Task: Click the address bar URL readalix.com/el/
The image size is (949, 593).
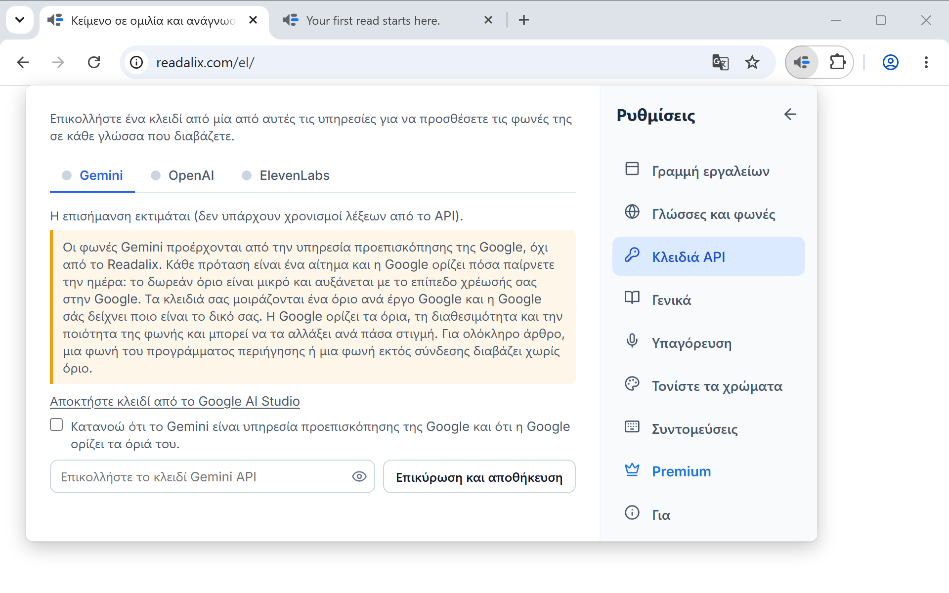Action: (x=205, y=63)
